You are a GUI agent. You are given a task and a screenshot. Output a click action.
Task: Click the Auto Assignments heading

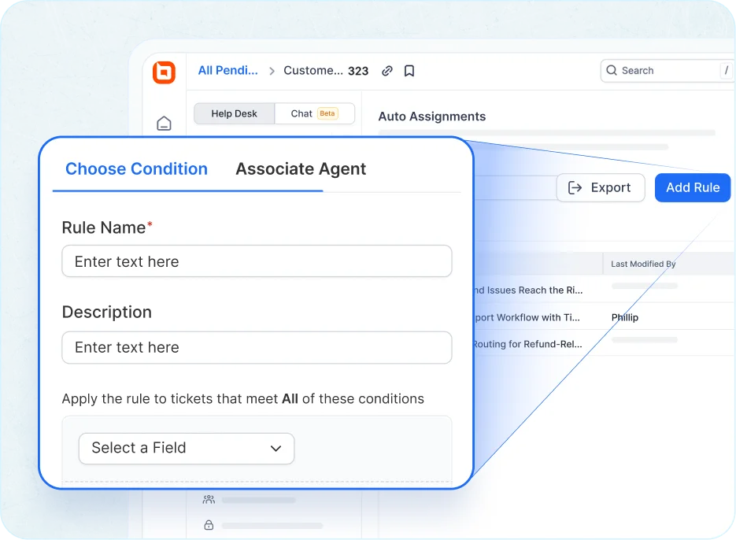click(432, 117)
